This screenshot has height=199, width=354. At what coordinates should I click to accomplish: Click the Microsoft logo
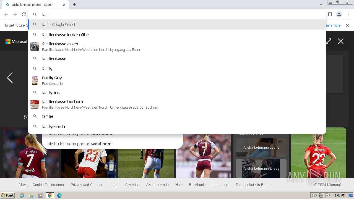[x=17, y=41]
